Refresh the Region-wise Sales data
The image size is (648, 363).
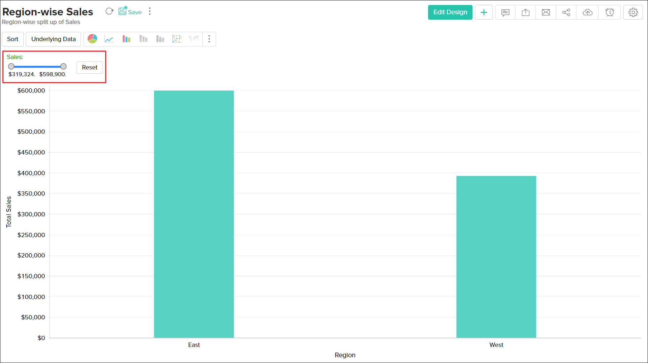[x=109, y=11]
